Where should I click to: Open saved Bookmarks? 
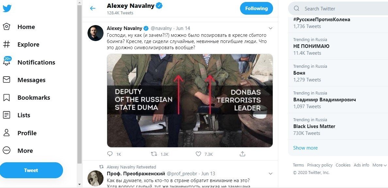pyautogui.click(x=33, y=97)
